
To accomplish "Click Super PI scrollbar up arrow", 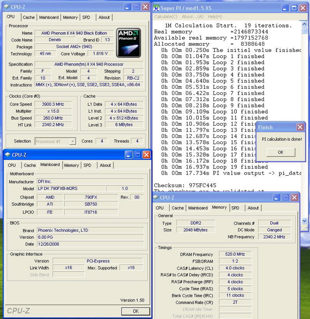I will (304, 24).
